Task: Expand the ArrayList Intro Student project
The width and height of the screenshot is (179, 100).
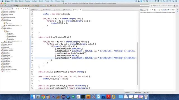Action: (x=2, y=11)
